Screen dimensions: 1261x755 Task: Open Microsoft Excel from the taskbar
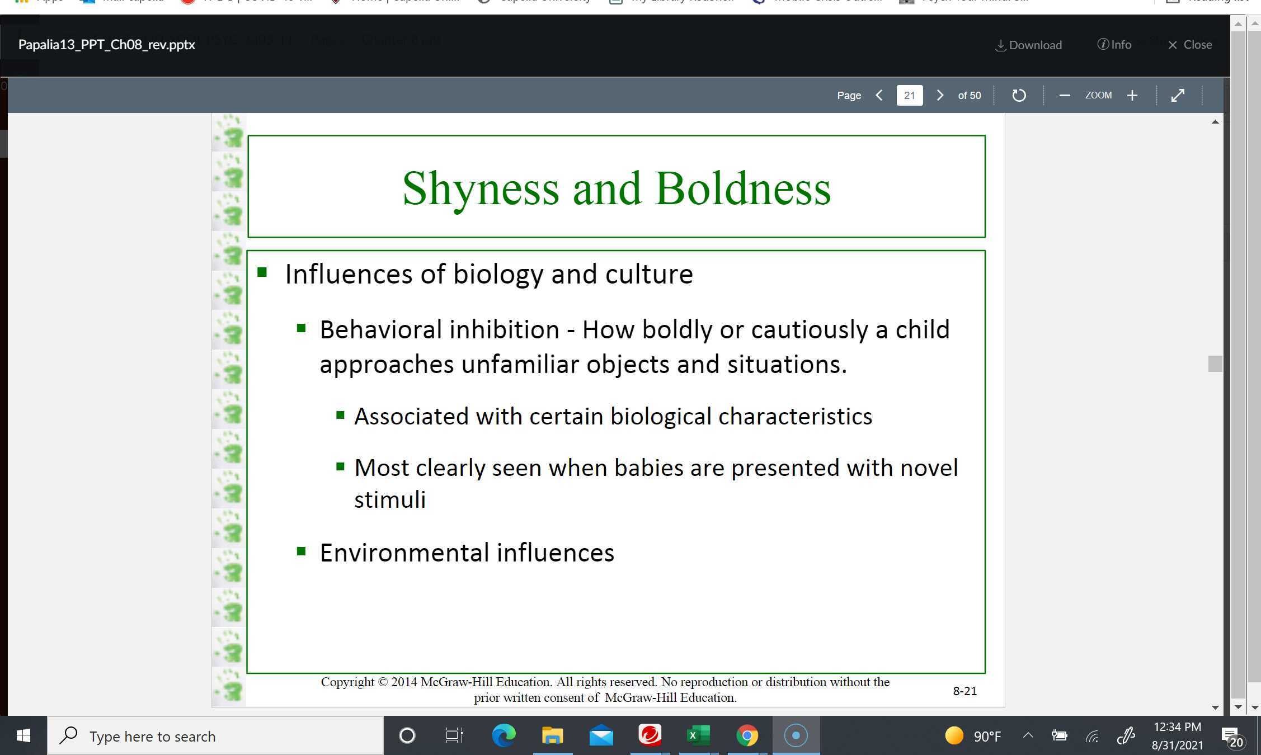point(699,735)
